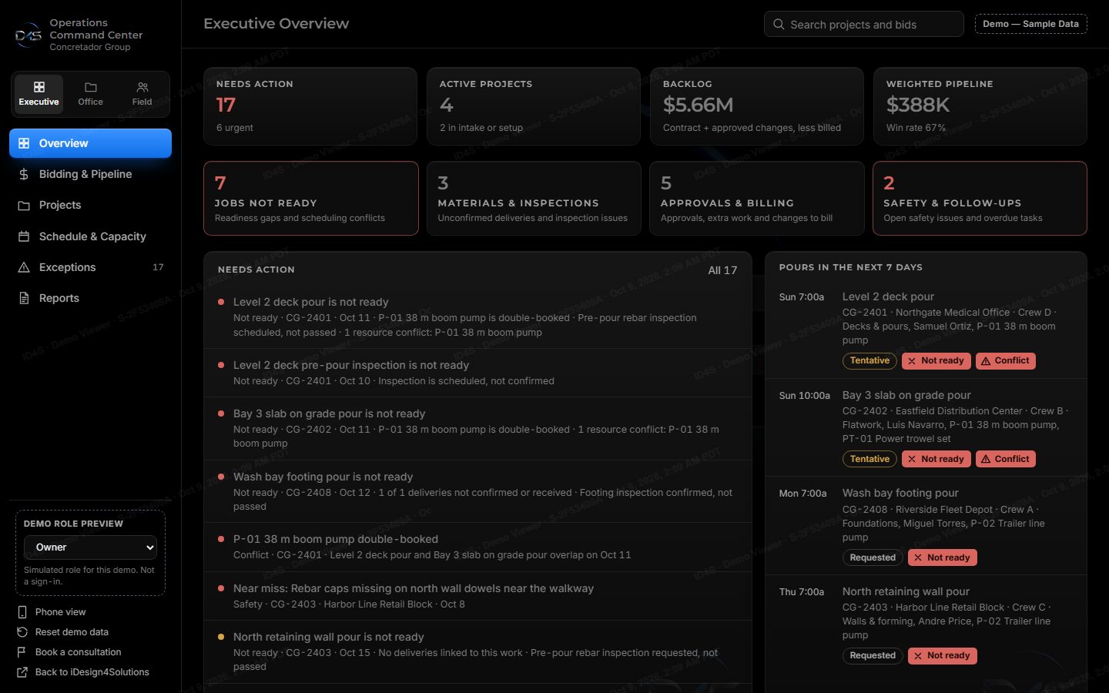Open Schedule & Capacity page

[x=90, y=236]
